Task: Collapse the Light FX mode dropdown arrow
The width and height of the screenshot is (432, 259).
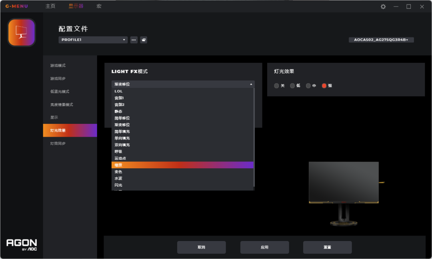Action: click(251, 84)
